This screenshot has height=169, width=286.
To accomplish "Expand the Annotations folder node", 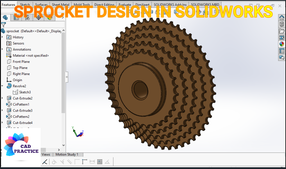I will 2,49.
